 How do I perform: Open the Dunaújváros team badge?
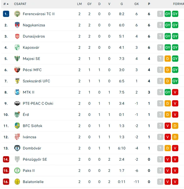point(17,36)
